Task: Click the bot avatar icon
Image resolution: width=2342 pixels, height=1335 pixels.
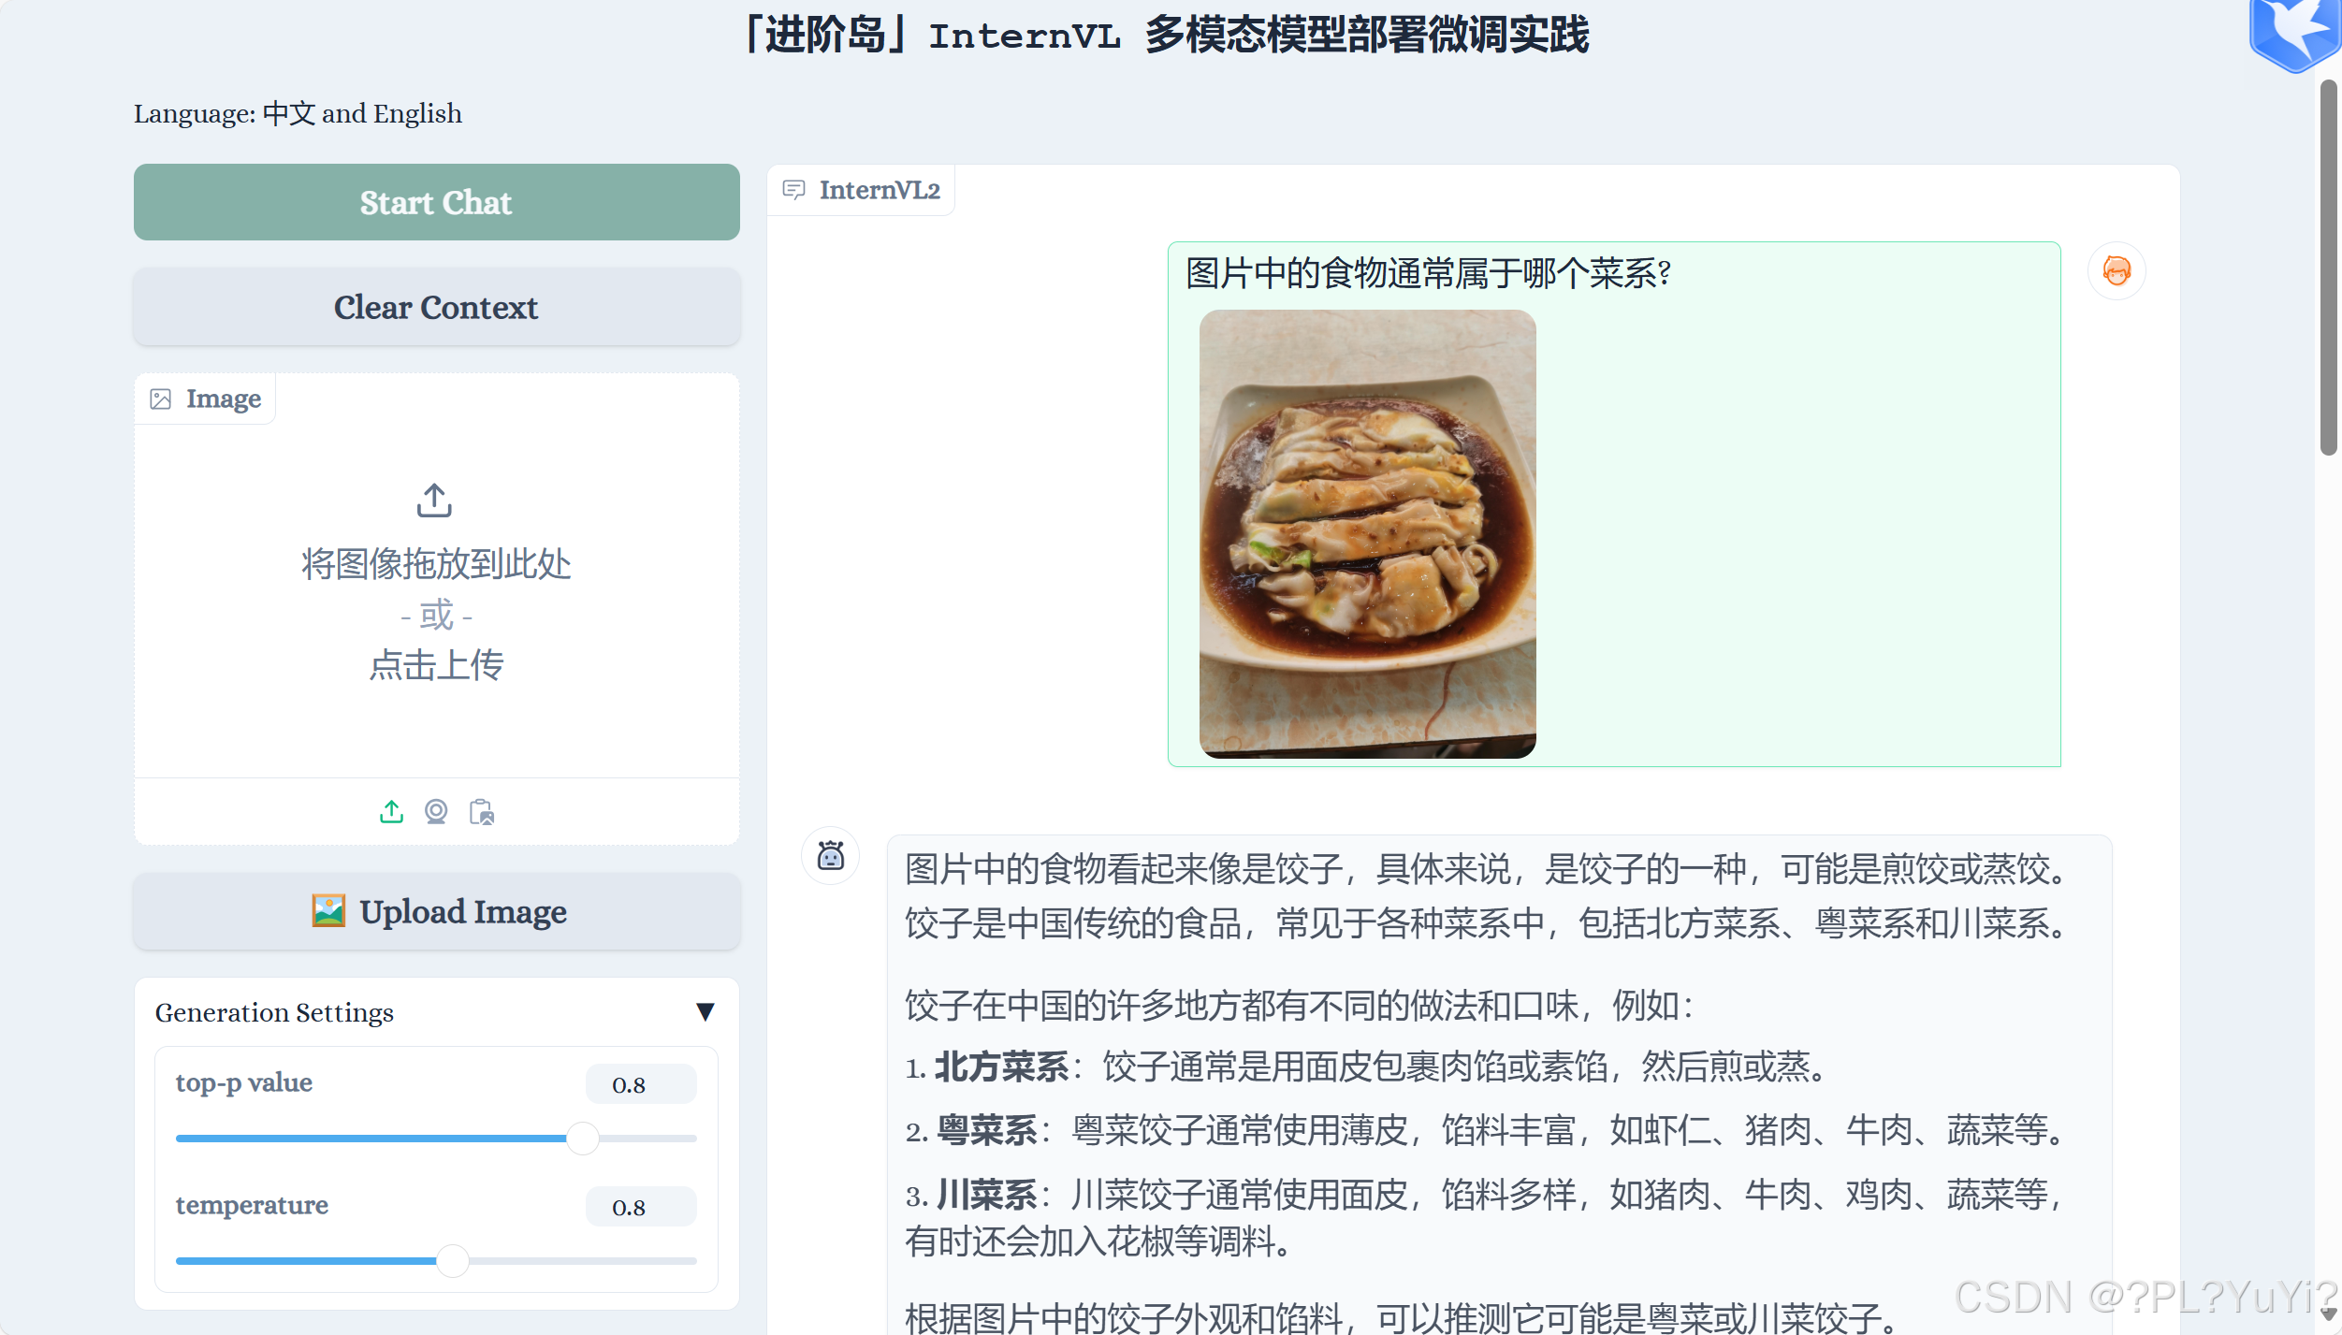Action: [x=830, y=855]
